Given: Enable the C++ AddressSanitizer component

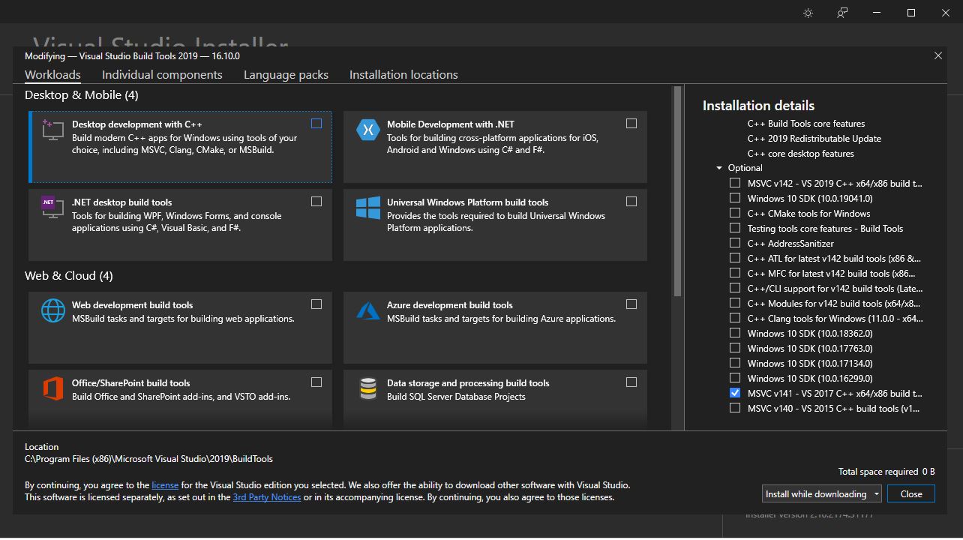Looking at the screenshot, I should [x=735, y=243].
